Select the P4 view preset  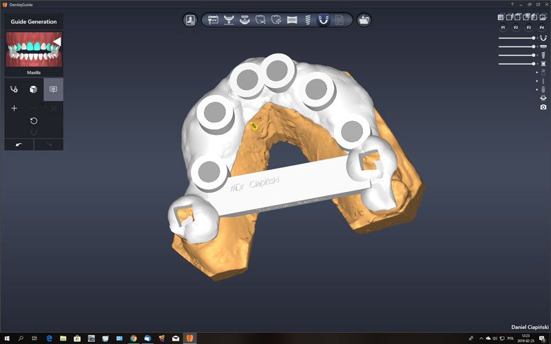(541, 27)
